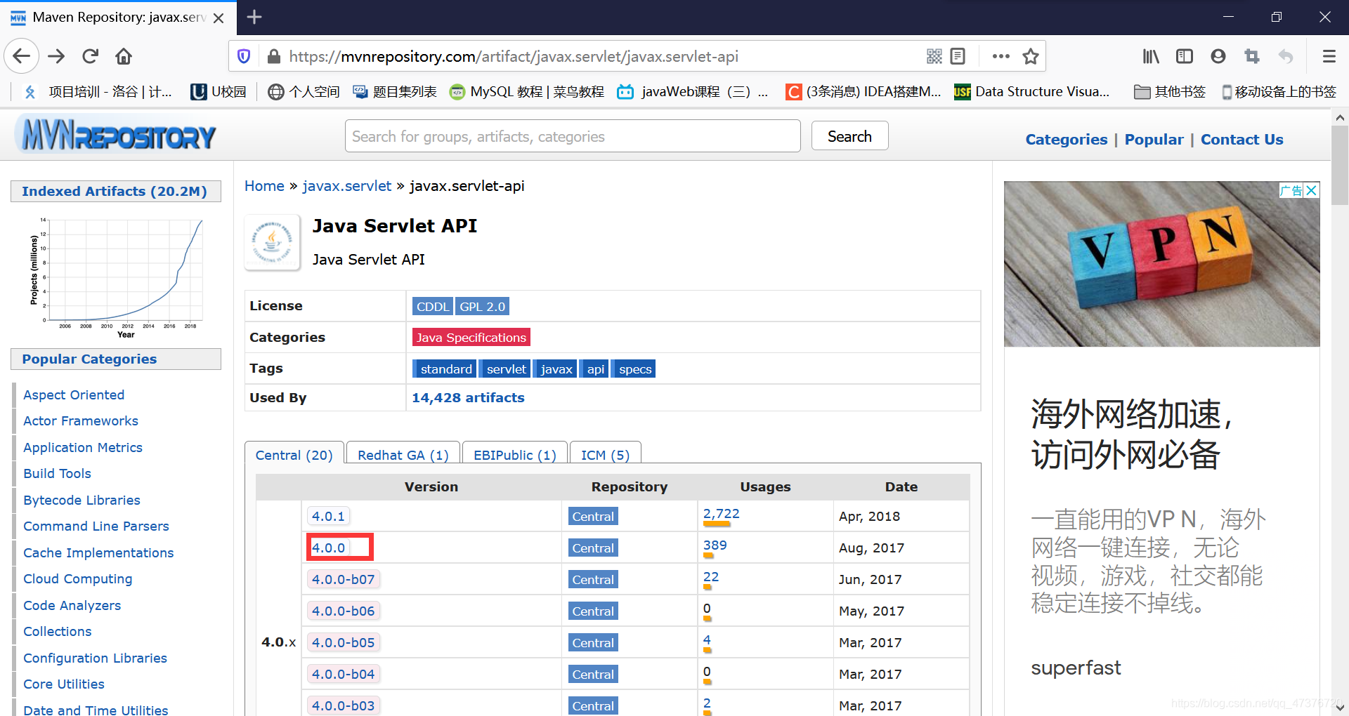Switch to the ICM (5) tab
1349x716 pixels.
pyautogui.click(x=605, y=455)
